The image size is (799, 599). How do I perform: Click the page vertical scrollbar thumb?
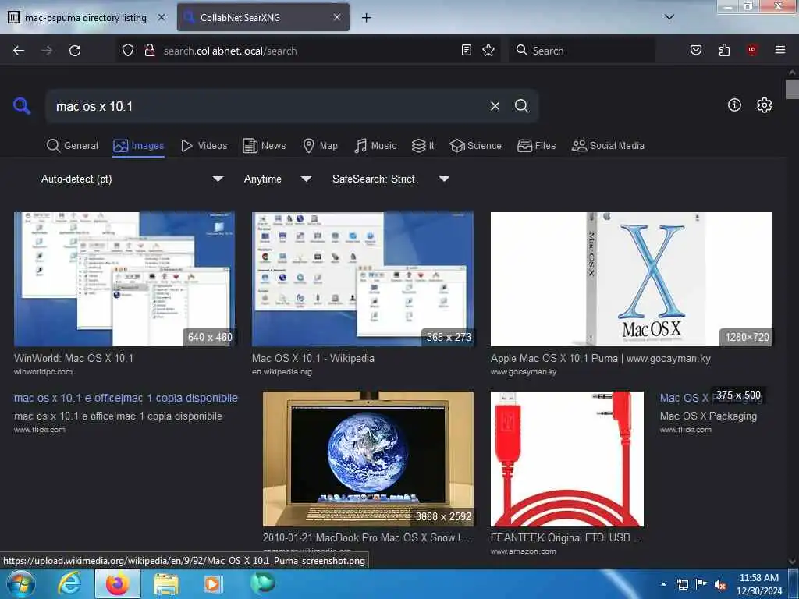(x=792, y=90)
